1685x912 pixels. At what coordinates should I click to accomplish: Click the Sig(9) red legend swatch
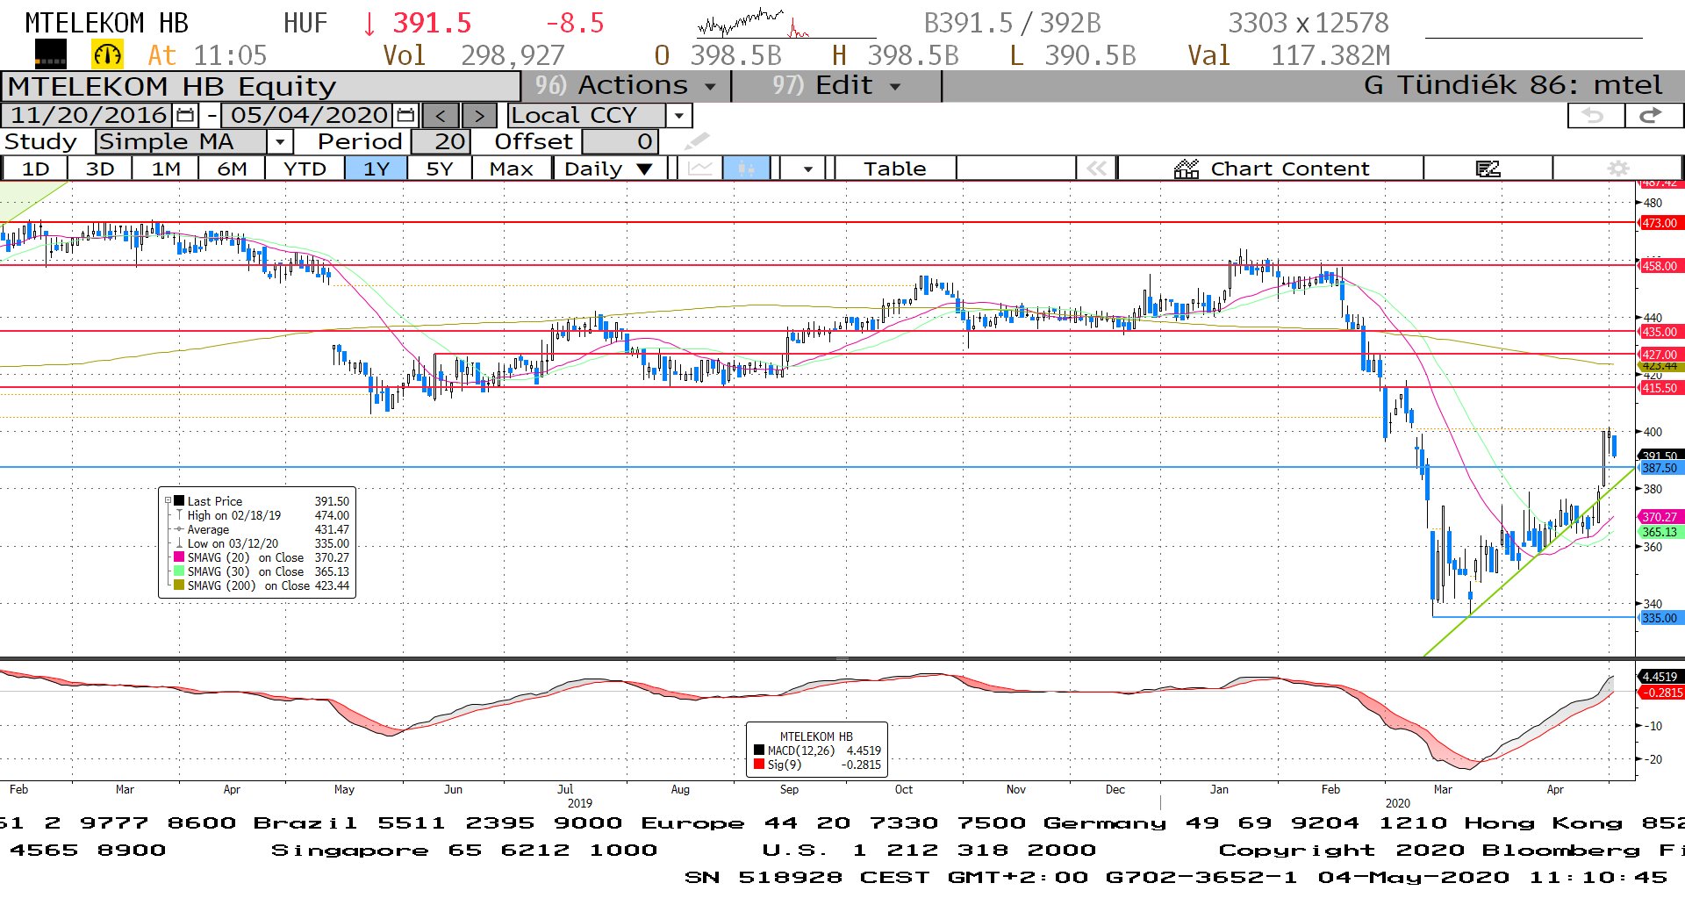coord(759,765)
